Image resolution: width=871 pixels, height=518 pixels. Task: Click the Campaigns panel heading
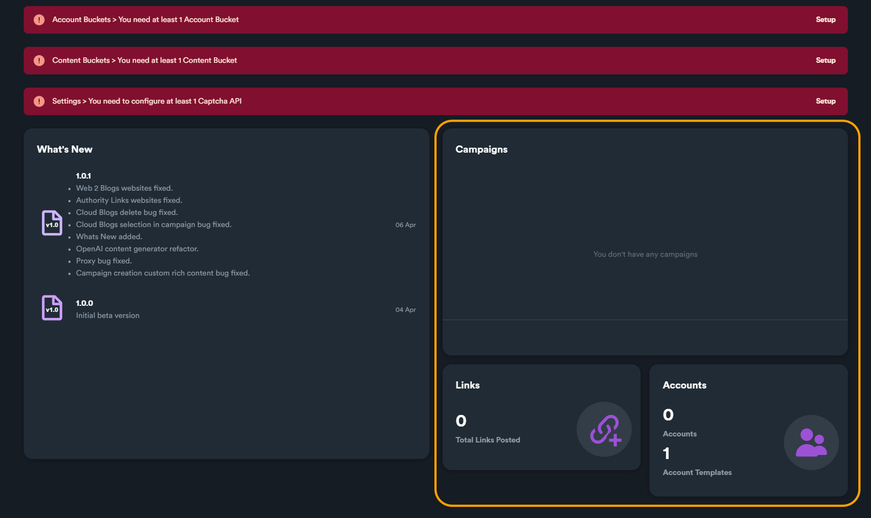coord(481,149)
